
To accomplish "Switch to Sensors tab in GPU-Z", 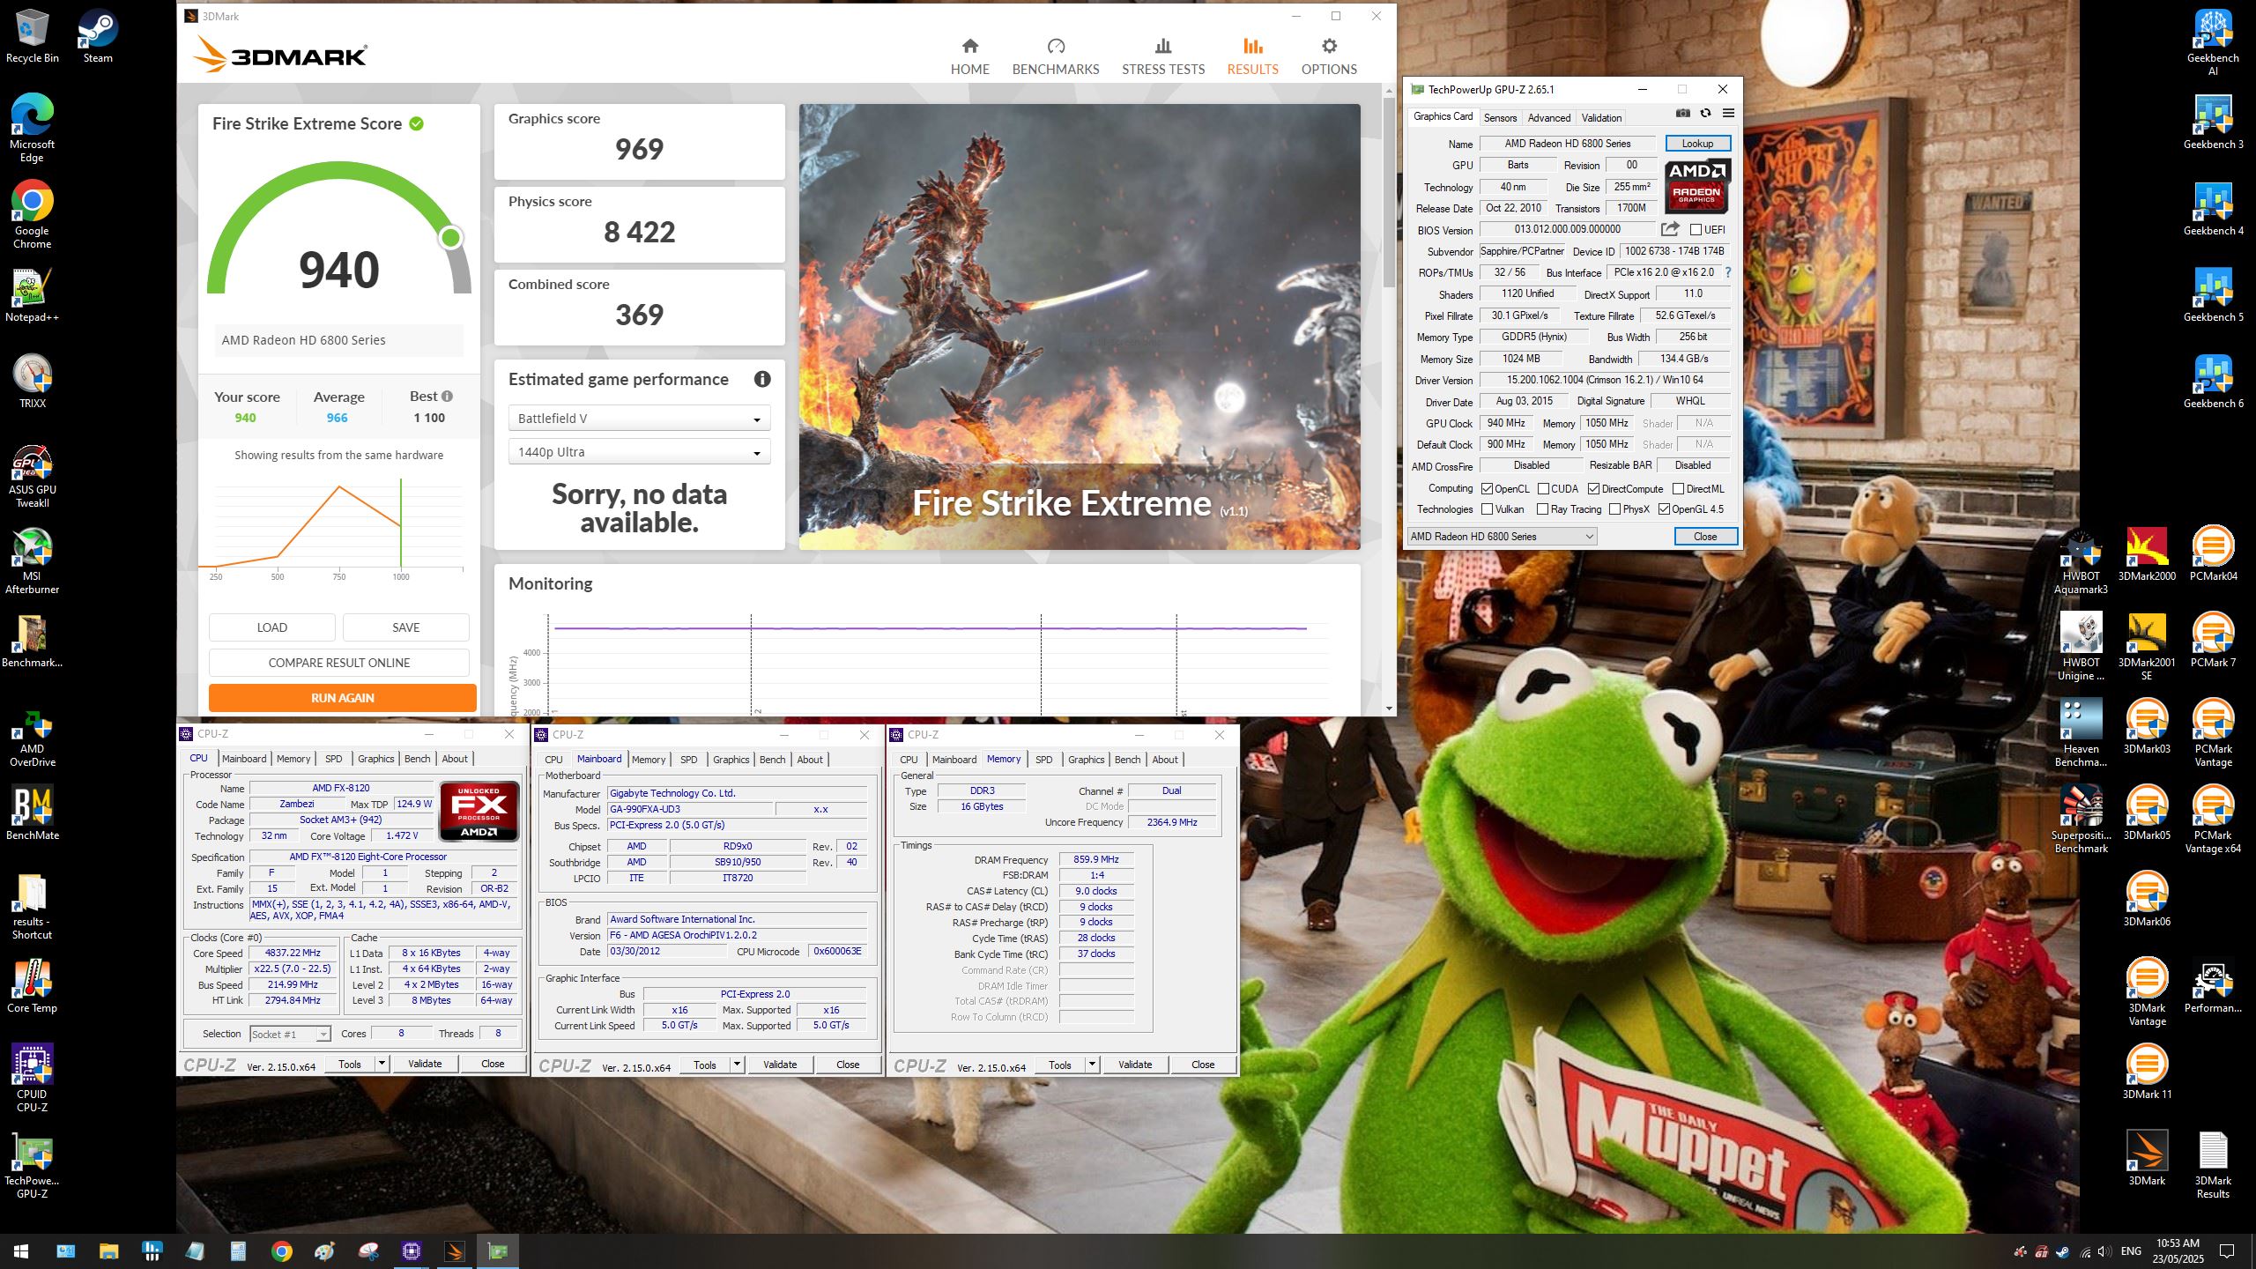I will 1499,117.
